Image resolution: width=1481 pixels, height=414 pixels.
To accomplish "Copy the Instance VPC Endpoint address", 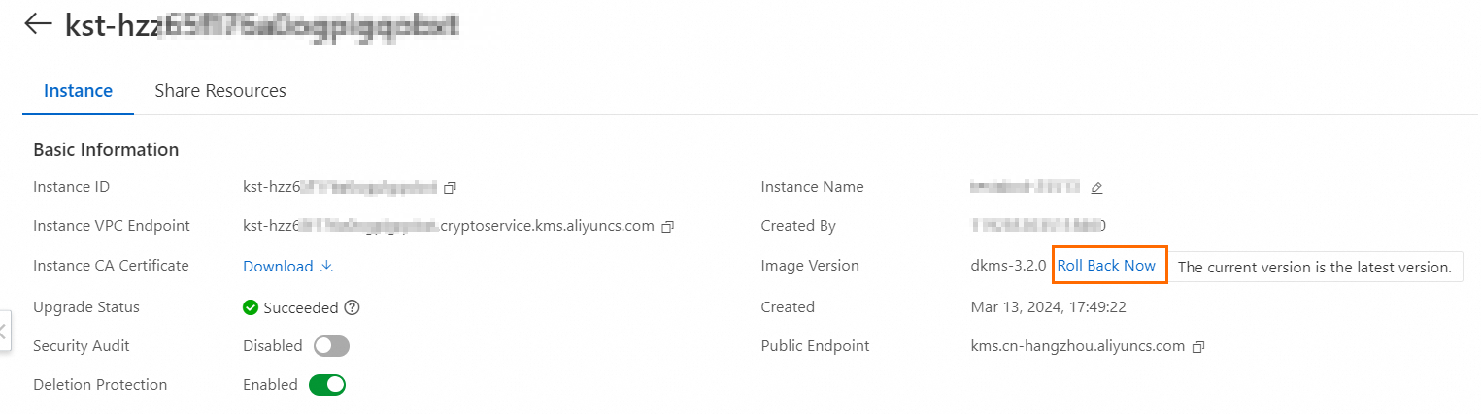I will tap(667, 227).
